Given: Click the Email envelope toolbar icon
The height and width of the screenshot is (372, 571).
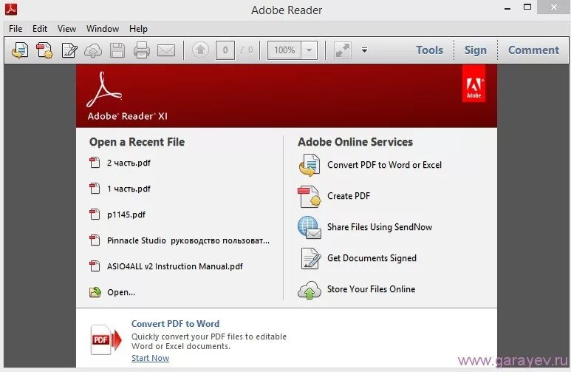Looking at the screenshot, I should point(166,50).
